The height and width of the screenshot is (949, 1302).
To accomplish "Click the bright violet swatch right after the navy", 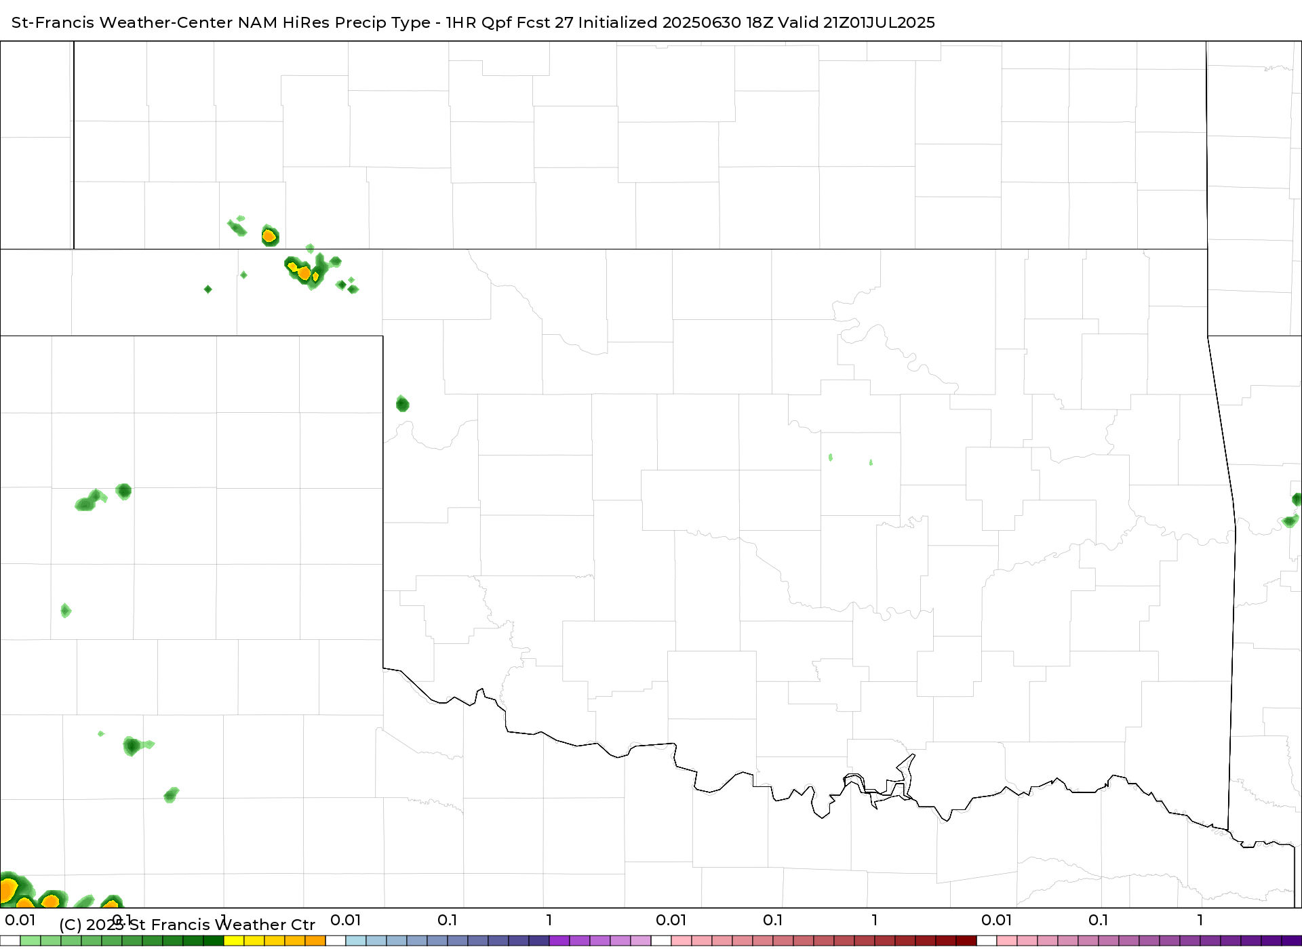I will point(559,941).
